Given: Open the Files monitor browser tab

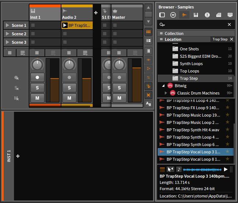Looking at the screenshot, I should point(230,15).
